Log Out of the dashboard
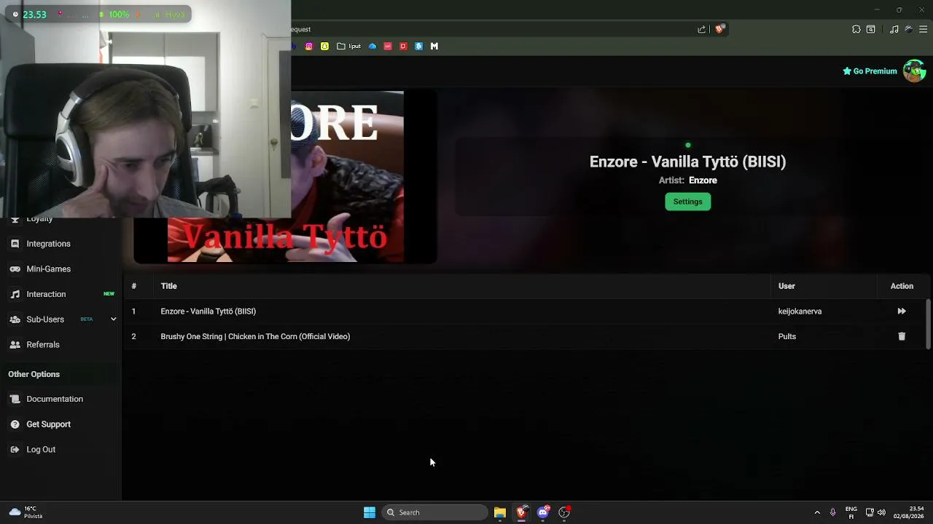Viewport: 933px width, 524px height. 41,450
